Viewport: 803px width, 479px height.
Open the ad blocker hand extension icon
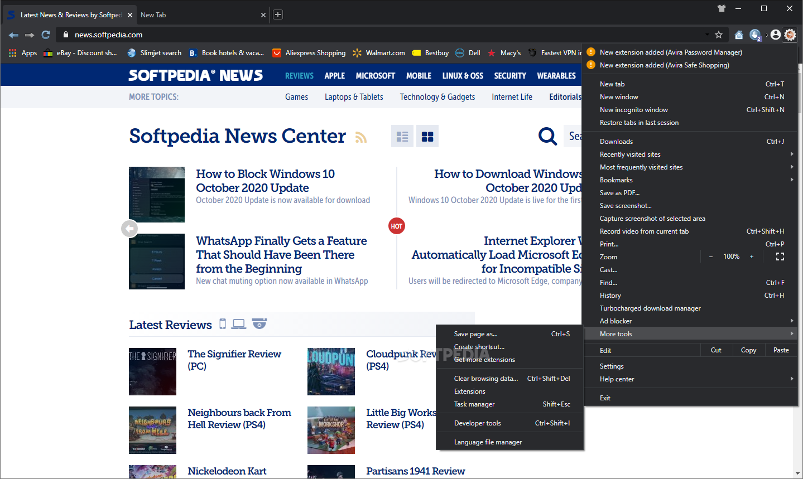(755, 35)
